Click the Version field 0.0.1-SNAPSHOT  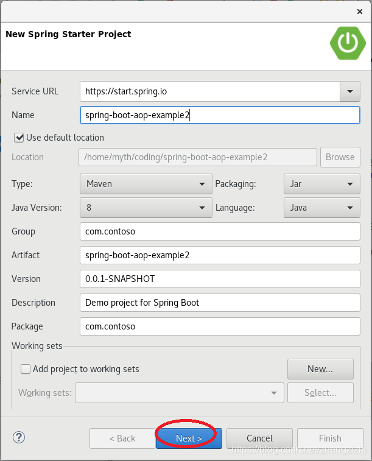(x=220, y=279)
